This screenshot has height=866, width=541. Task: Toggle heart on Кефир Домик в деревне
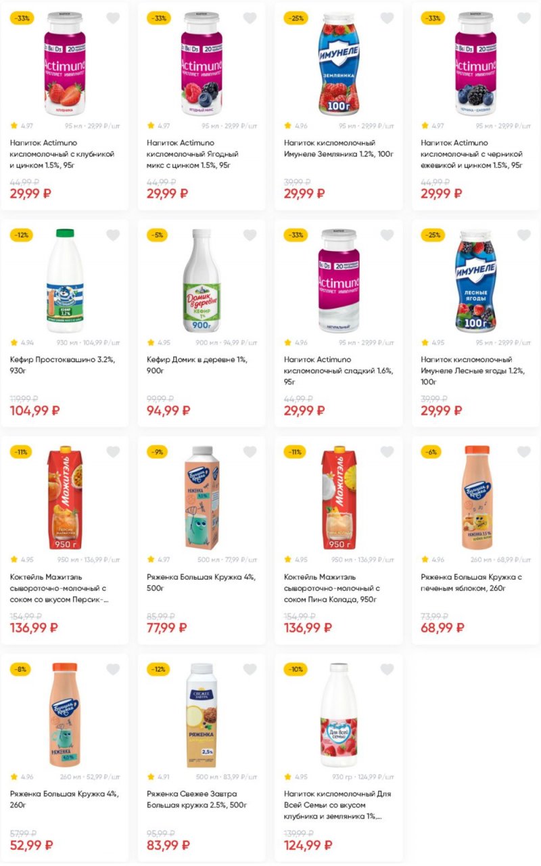click(x=250, y=235)
